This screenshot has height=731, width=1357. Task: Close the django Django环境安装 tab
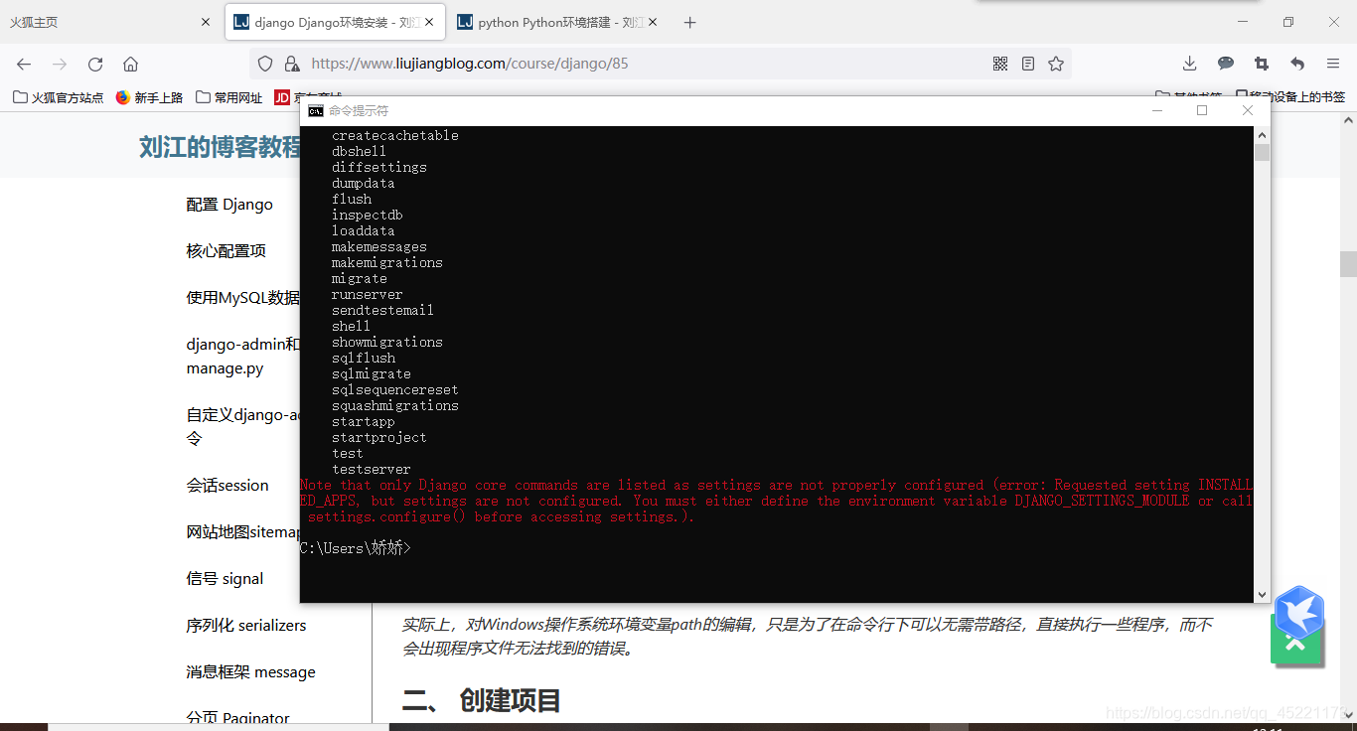tap(430, 22)
